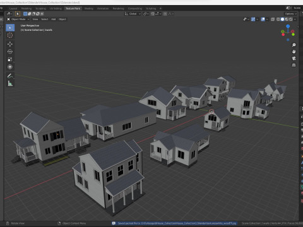The height and width of the screenshot is (227, 303).
Task: Switch to material preview shading
Action: 287,20
